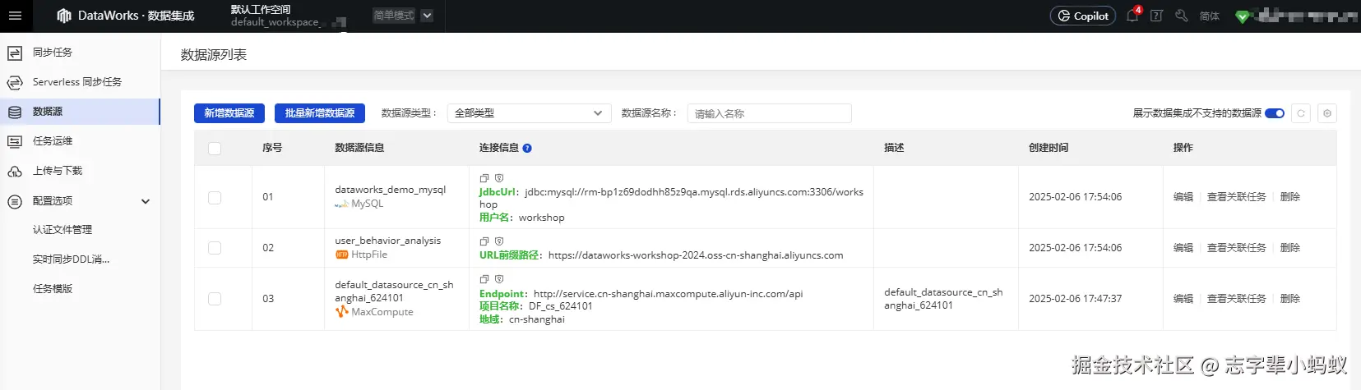
Task: Switch language via 简体 in header
Action: [1210, 16]
